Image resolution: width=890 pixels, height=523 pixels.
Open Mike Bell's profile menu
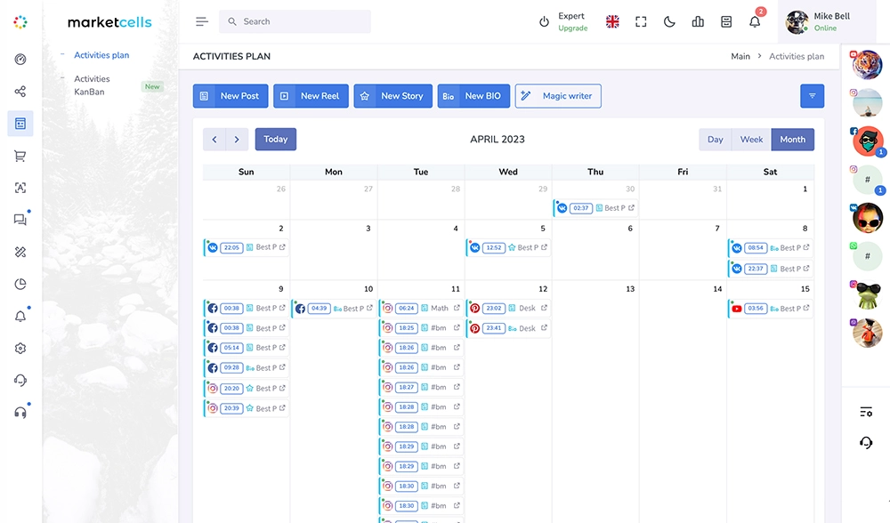tap(826, 21)
